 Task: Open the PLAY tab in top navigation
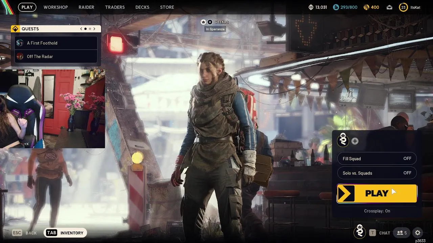point(27,7)
